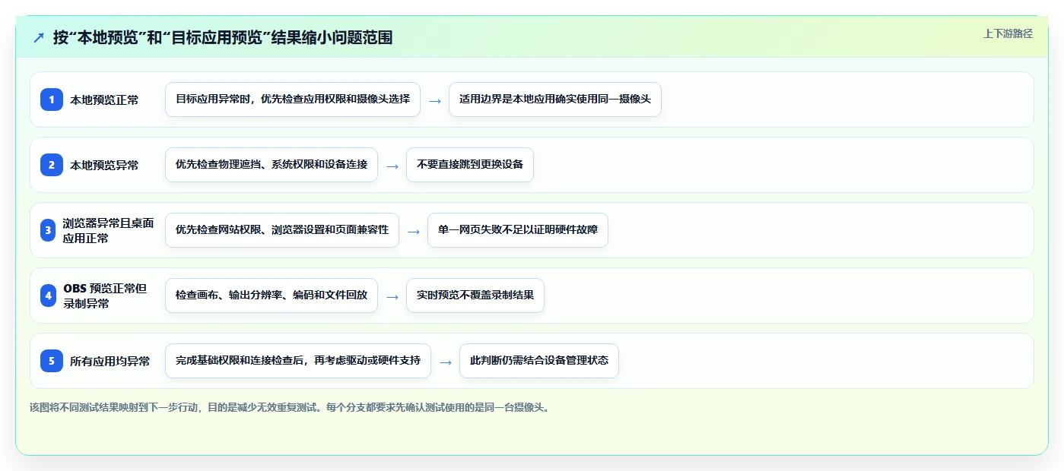Click the box 实时预览不覆盖录制结果
Screen dimensions: 1064x471
coord(475,296)
